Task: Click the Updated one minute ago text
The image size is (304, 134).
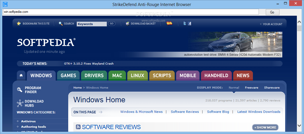Action: click(x=45, y=52)
